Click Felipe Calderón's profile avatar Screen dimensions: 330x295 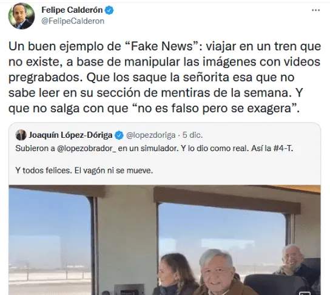(x=21, y=16)
